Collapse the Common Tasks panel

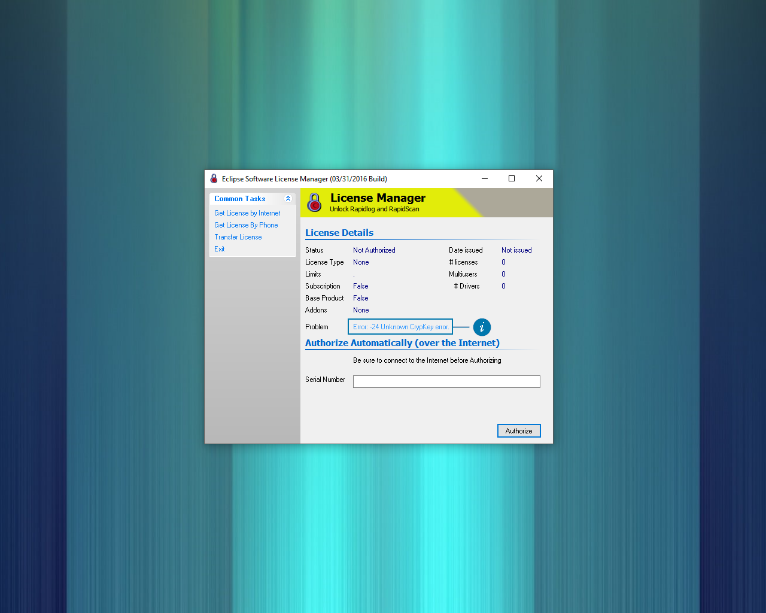click(x=288, y=199)
